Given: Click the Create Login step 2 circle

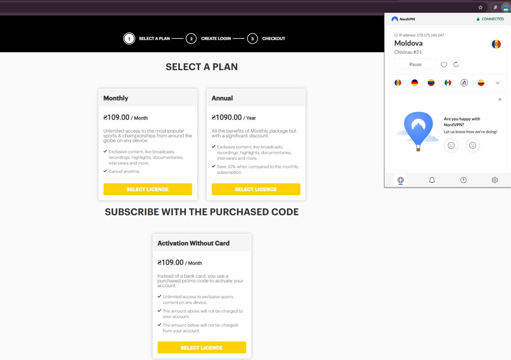Looking at the screenshot, I should pyautogui.click(x=191, y=39).
